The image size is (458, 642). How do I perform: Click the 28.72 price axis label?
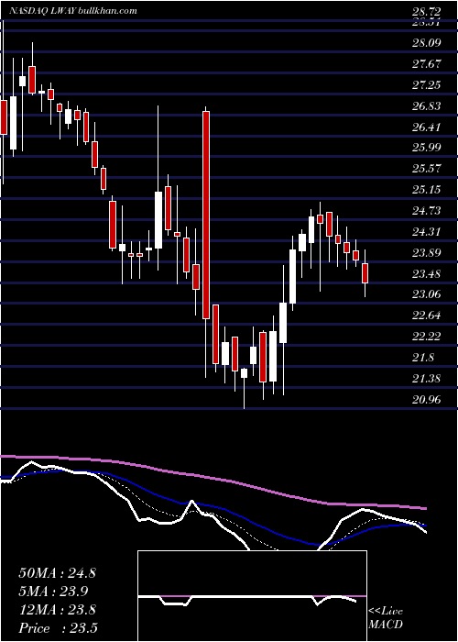pos(427,11)
